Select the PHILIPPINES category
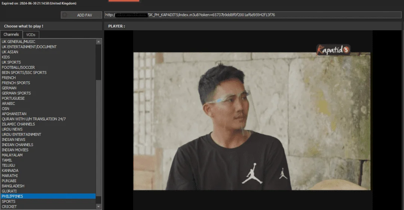This screenshot has height=210, width=404. (x=48, y=196)
